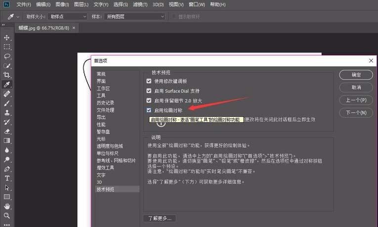Select the Dodge tool
Screen dimensions: 378x227
7,160
